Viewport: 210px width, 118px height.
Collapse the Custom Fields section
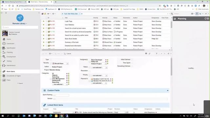click(x=168, y=90)
